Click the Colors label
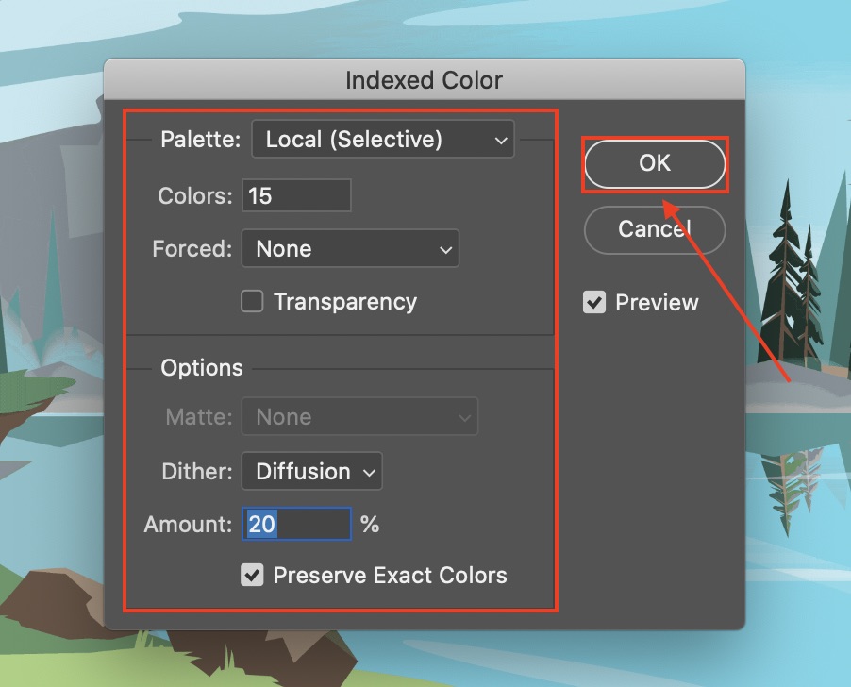This screenshot has width=851, height=687. 194,195
